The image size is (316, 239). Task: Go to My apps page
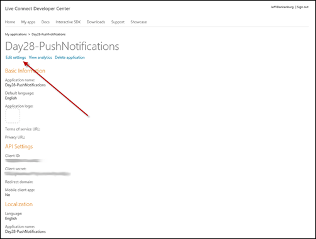[x=28, y=22]
